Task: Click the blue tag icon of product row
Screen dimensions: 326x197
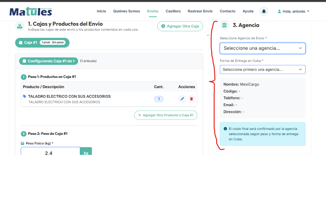Action: pos(25,96)
